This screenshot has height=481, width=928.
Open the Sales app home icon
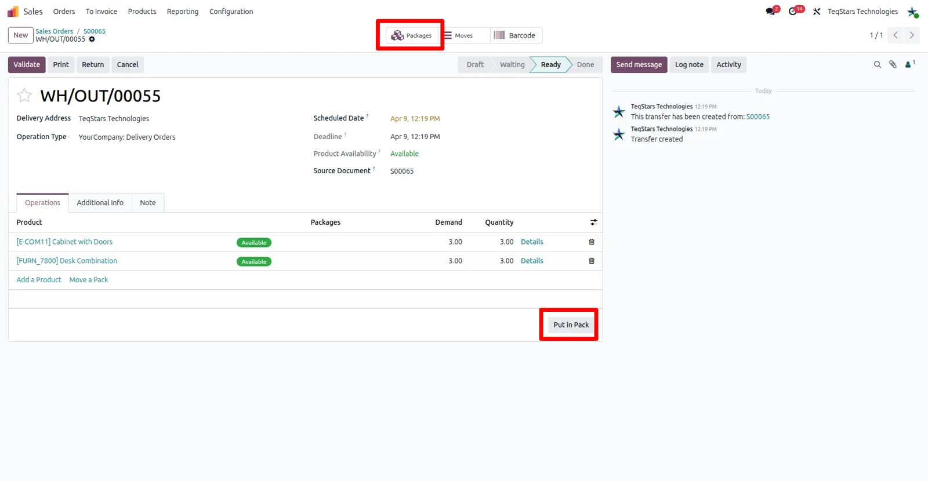tap(13, 12)
